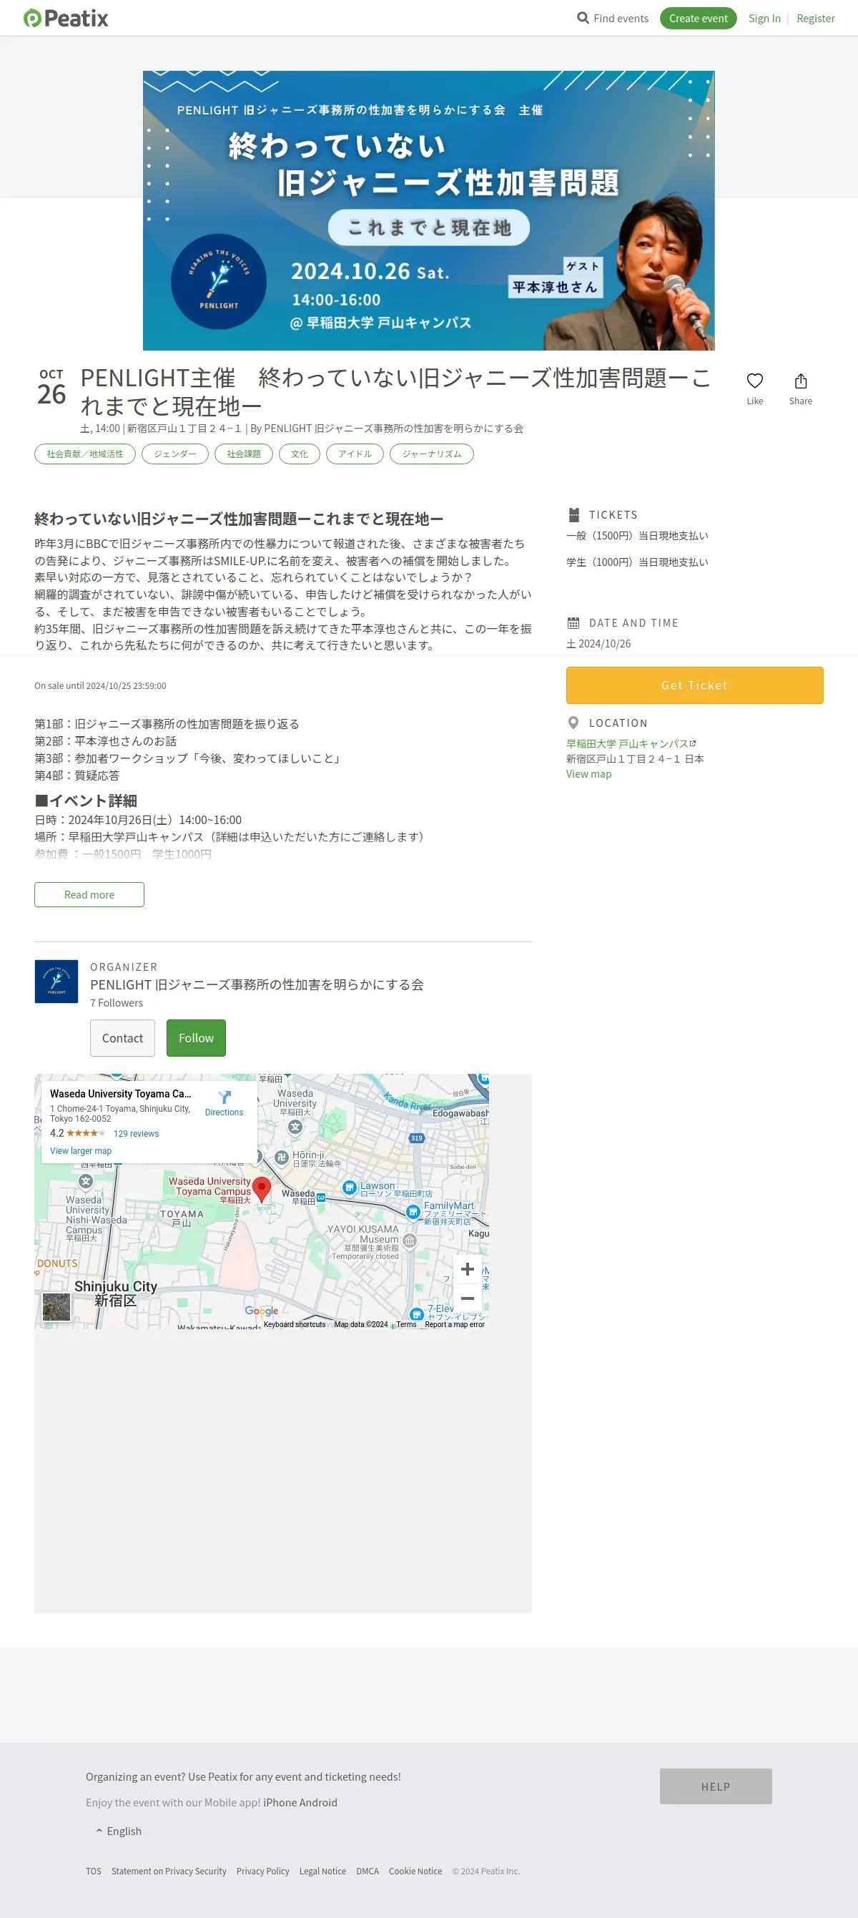Open the TOS footer link
Screen dimensions: 858x1918
click(x=93, y=1871)
